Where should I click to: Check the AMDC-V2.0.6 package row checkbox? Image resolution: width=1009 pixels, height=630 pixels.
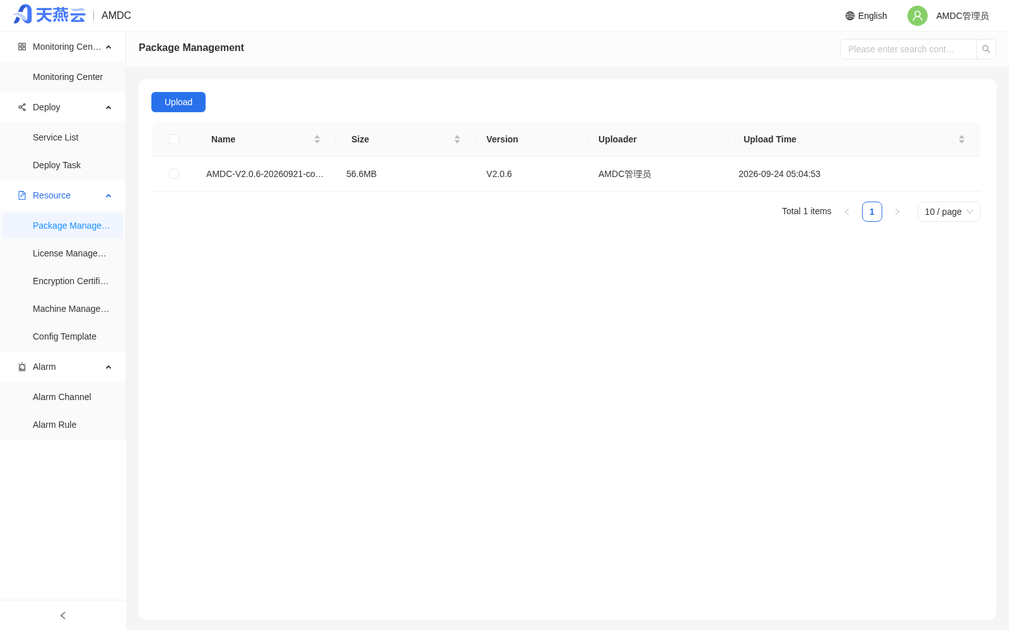click(x=174, y=174)
